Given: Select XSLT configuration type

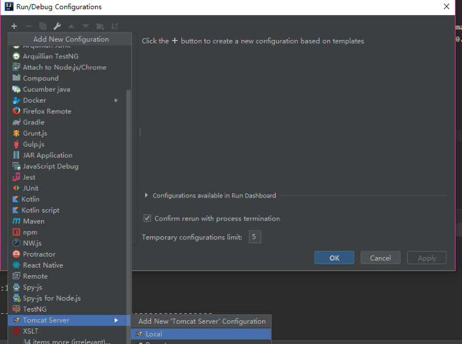Looking at the screenshot, I should click(x=67, y=331).
